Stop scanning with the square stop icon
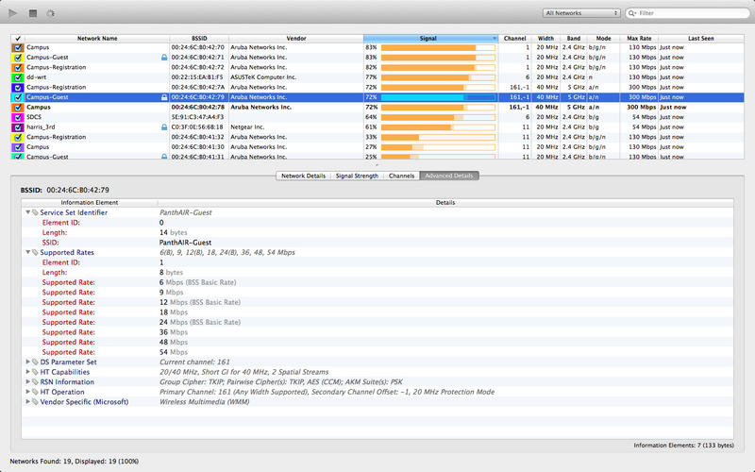This screenshot has width=755, height=472. [33, 13]
